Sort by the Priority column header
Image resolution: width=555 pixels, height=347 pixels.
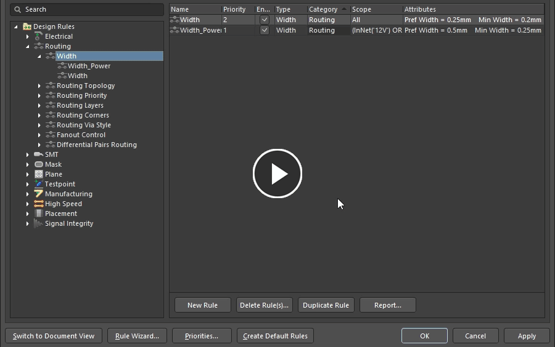(x=238, y=9)
